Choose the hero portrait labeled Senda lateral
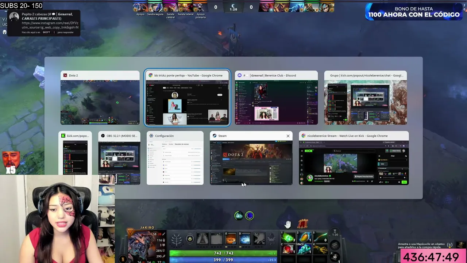Screen dimensions: 467x263 point(185,7)
